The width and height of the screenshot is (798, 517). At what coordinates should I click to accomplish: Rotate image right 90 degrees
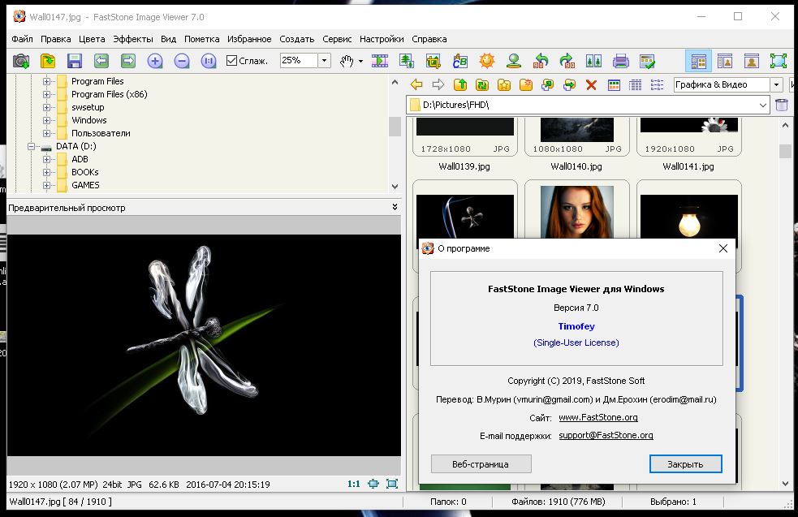point(567,61)
